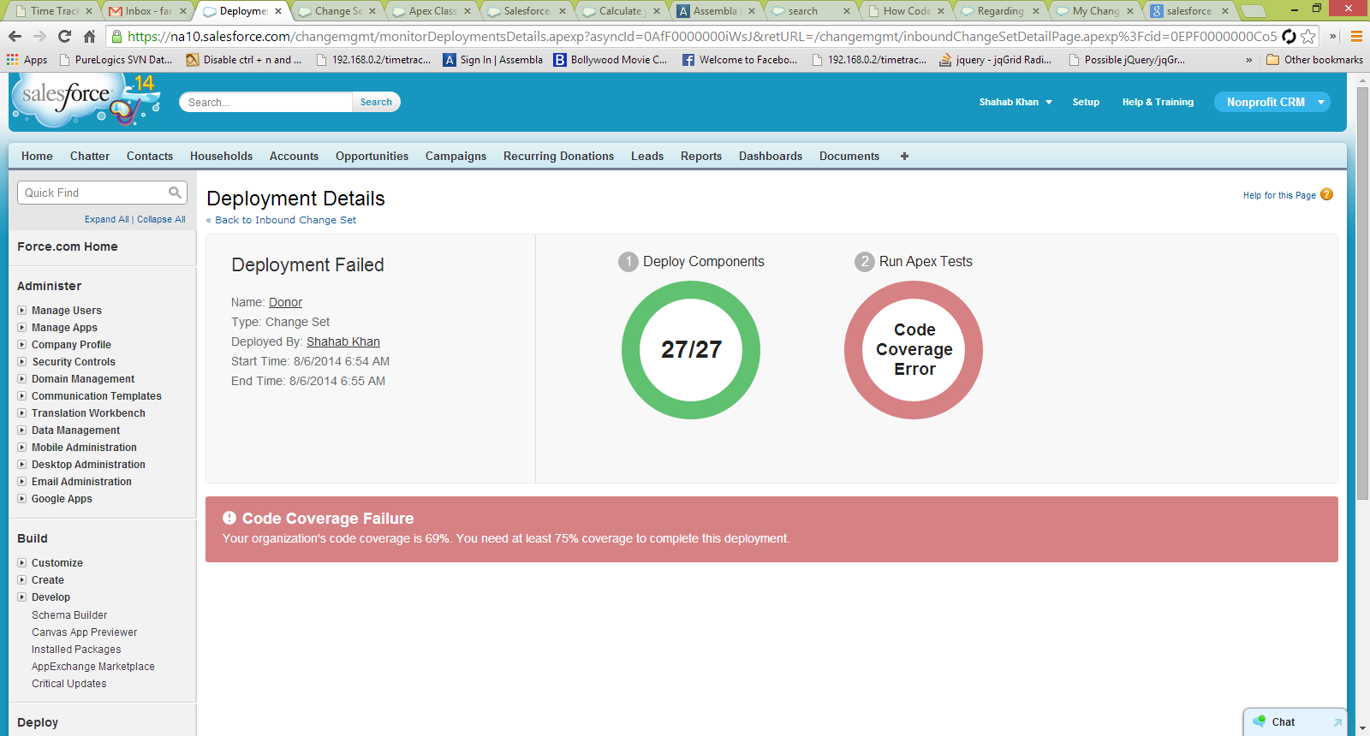Expand the Manage Users section
This screenshot has width=1370, height=736.
tap(22, 310)
